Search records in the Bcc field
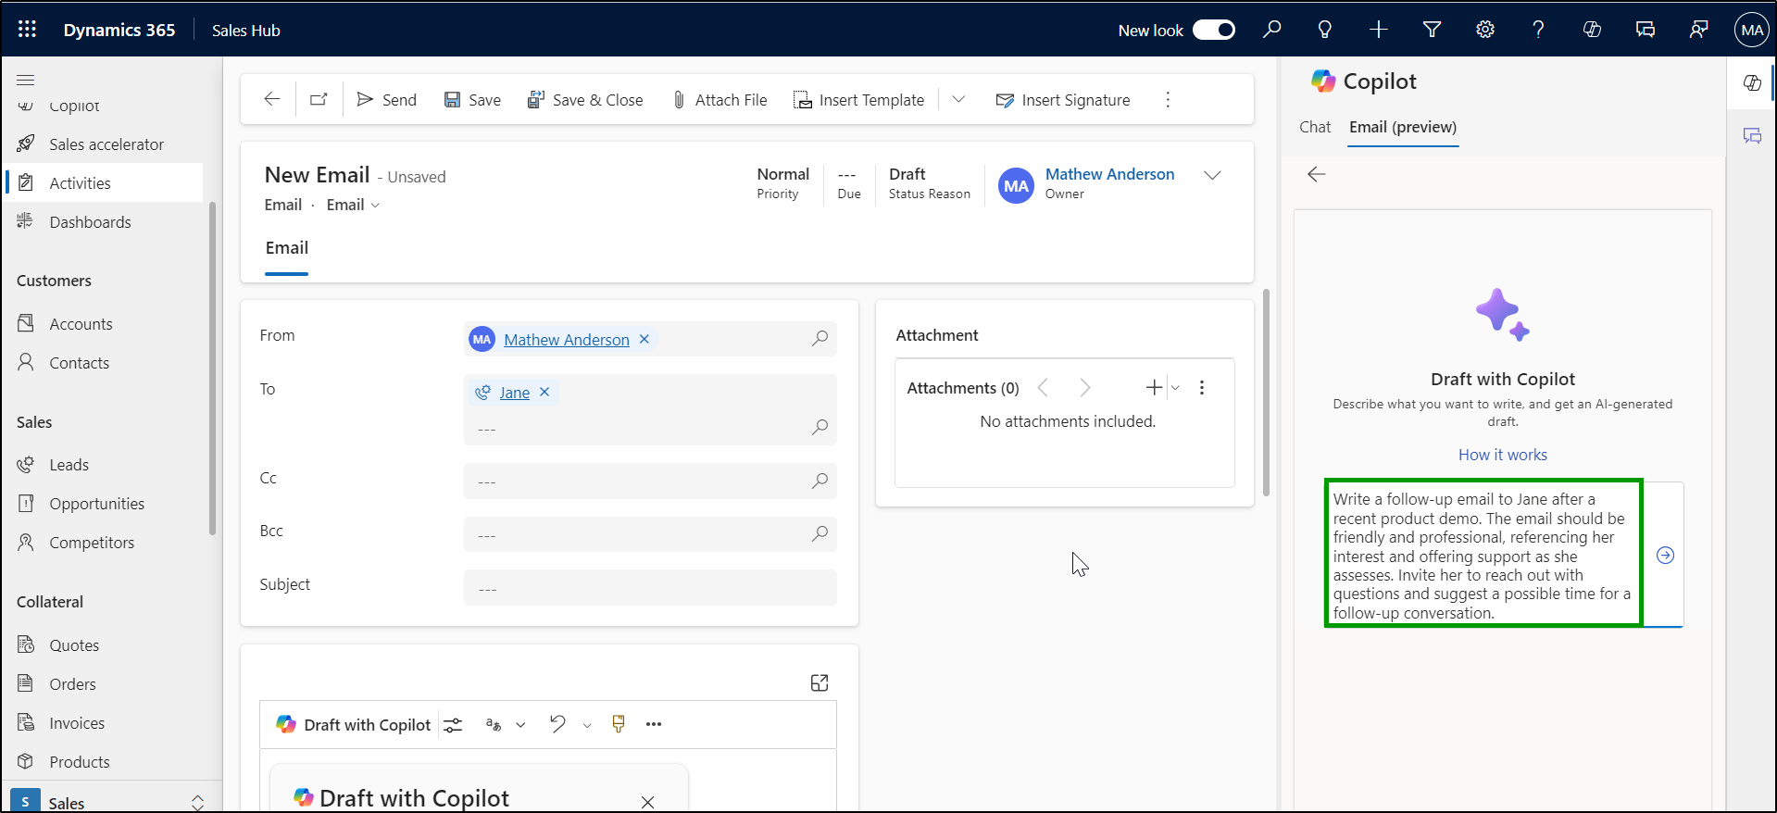The height and width of the screenshot is (813, 1777). pos(820,534)
